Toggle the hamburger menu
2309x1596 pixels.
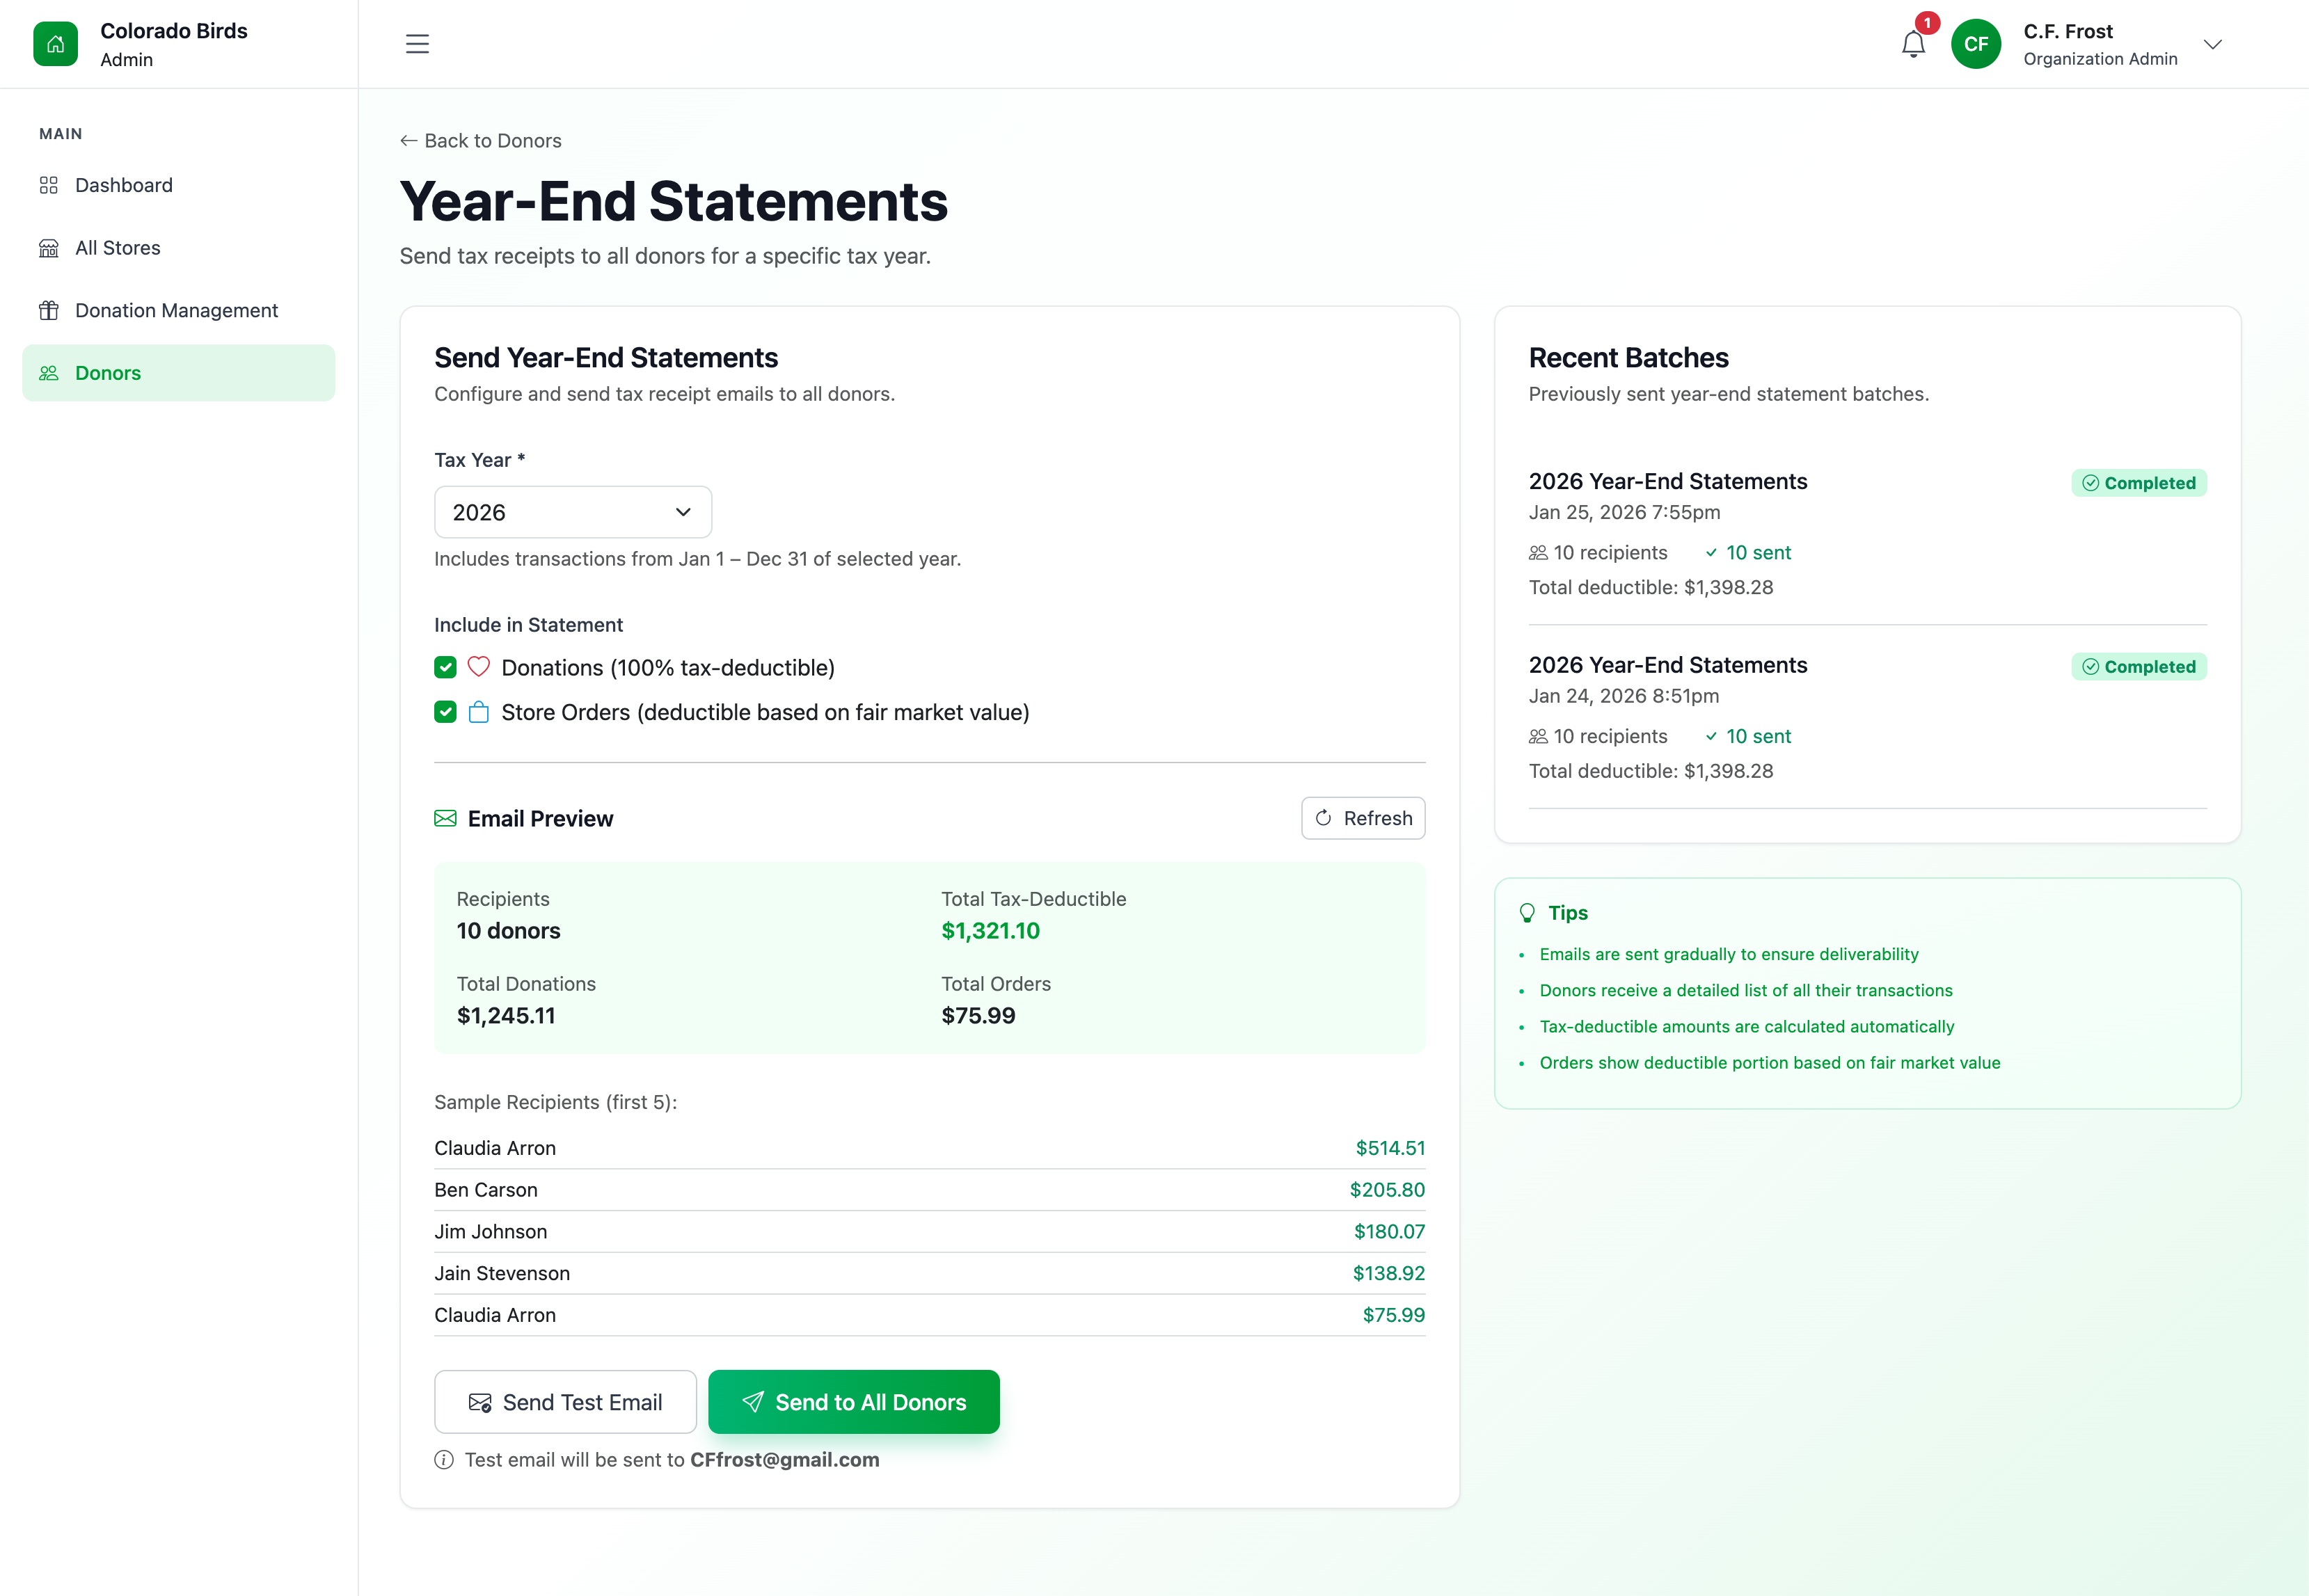pyautogui.click(x=417, y=44)
